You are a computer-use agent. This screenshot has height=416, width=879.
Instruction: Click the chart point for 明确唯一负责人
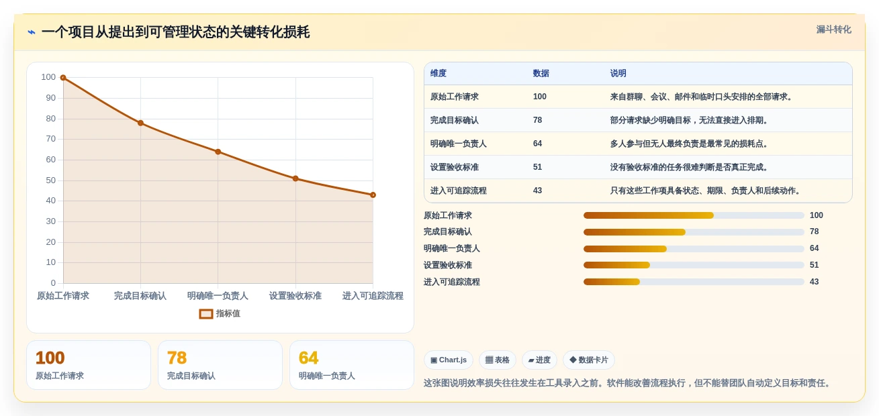(218, 152)
